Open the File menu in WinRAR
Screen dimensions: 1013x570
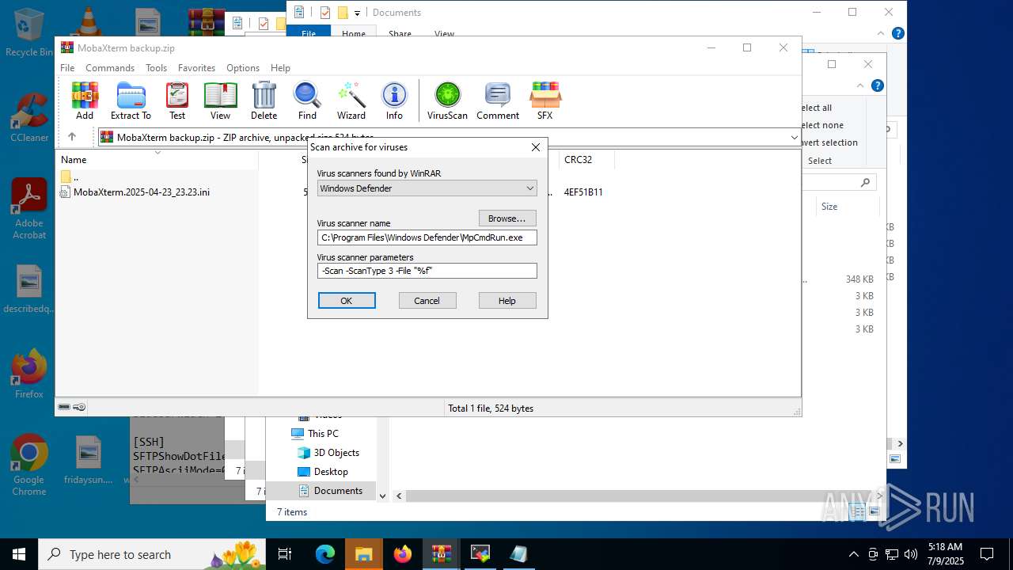67,68
